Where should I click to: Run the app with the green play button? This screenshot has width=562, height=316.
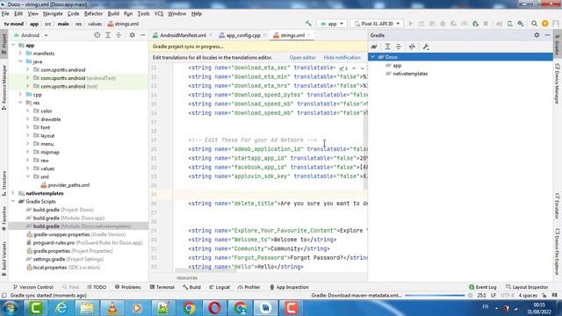(x=411, y=24)
